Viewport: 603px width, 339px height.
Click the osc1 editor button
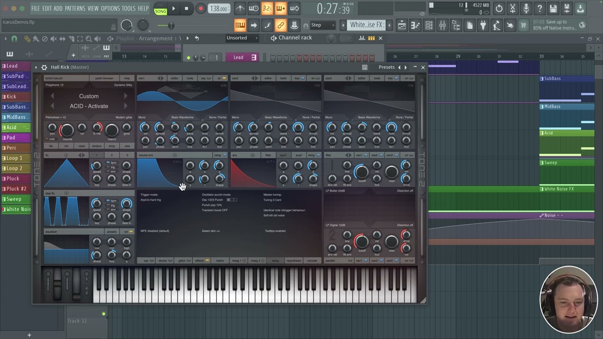point(174,78)
